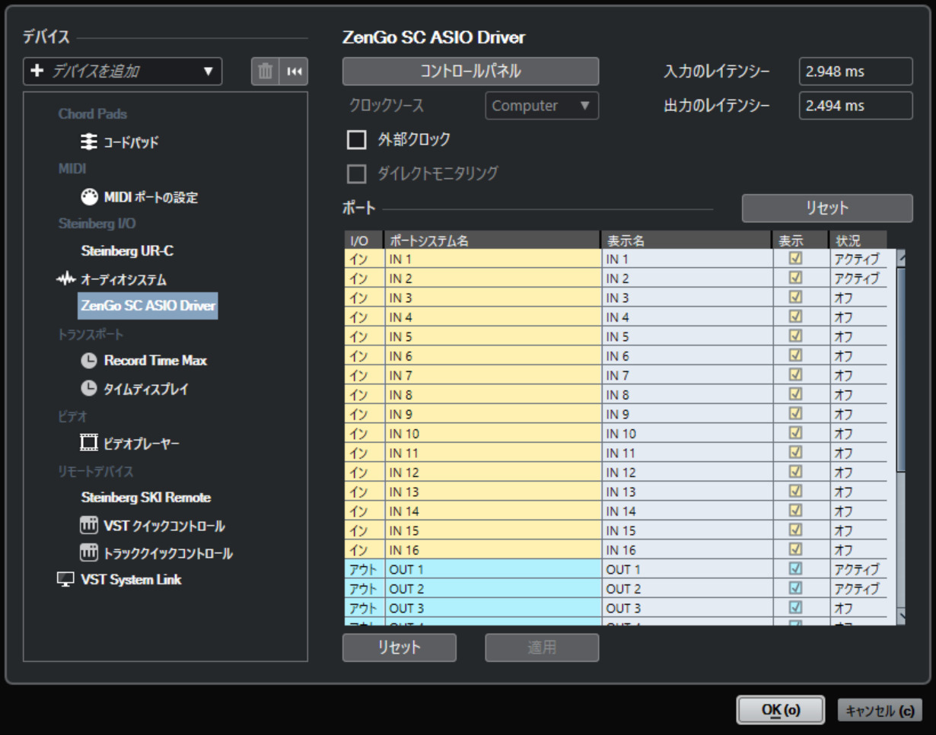
Task: Click the ポートシステム名 column header
Action: pos(492,240)
